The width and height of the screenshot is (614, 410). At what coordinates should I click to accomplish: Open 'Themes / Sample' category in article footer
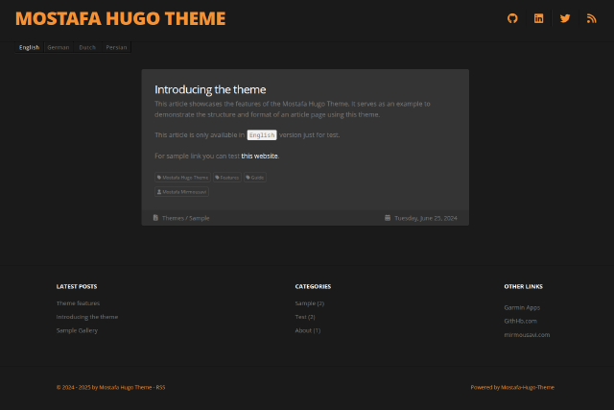(185, 218)
